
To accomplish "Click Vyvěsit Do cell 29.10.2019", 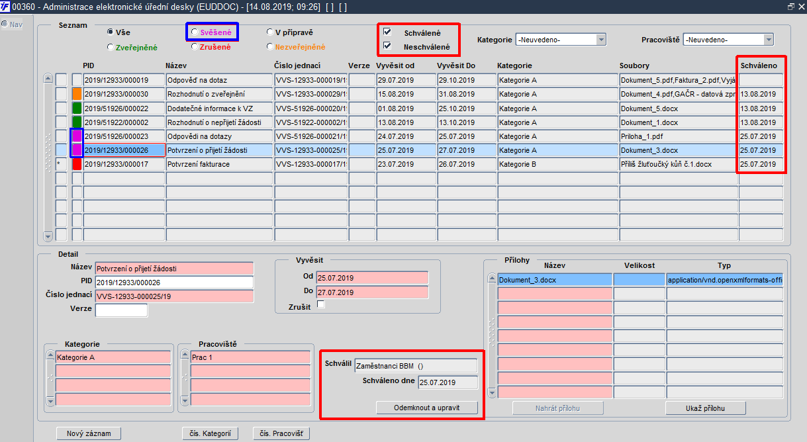I will click(x=466, y=80).
